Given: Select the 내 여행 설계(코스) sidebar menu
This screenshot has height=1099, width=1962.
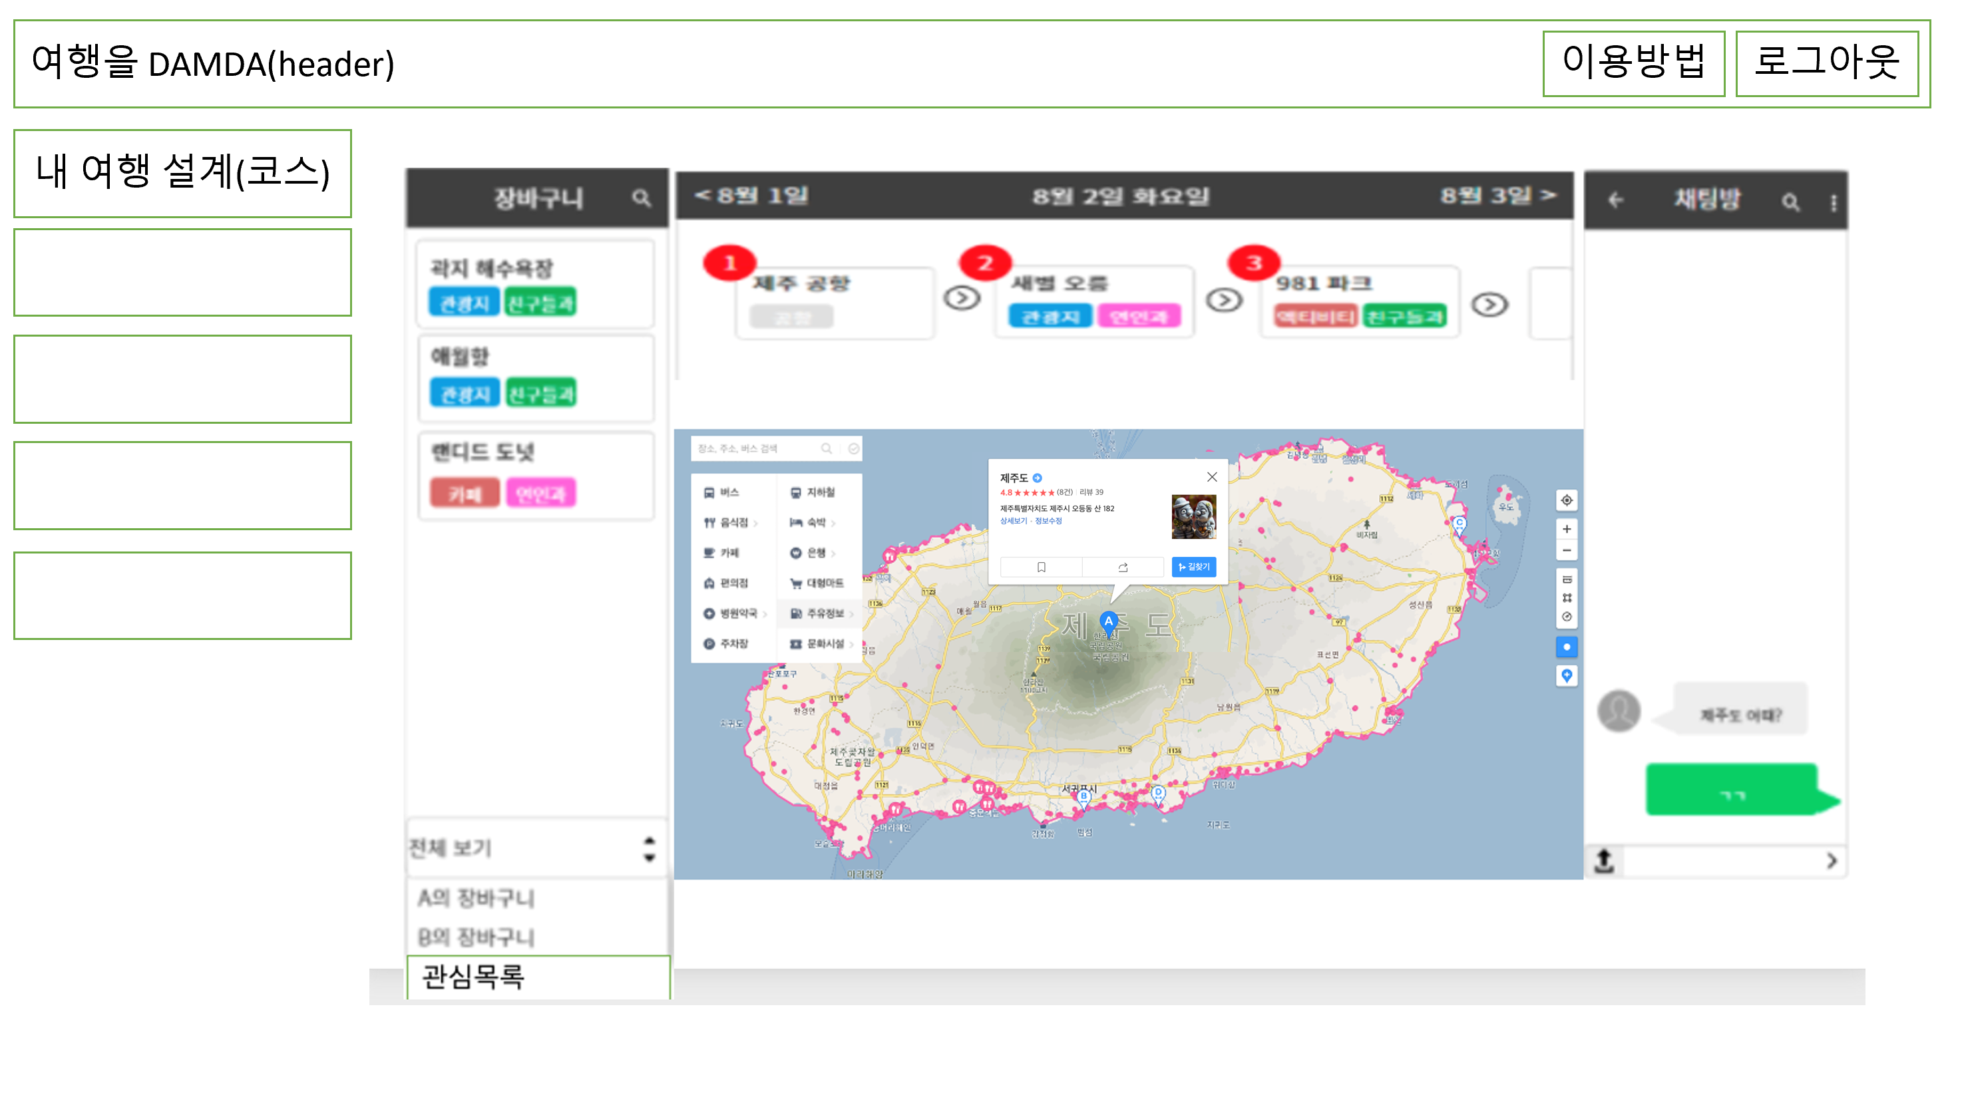Looking at the screenshot, I should coord(183,173).
